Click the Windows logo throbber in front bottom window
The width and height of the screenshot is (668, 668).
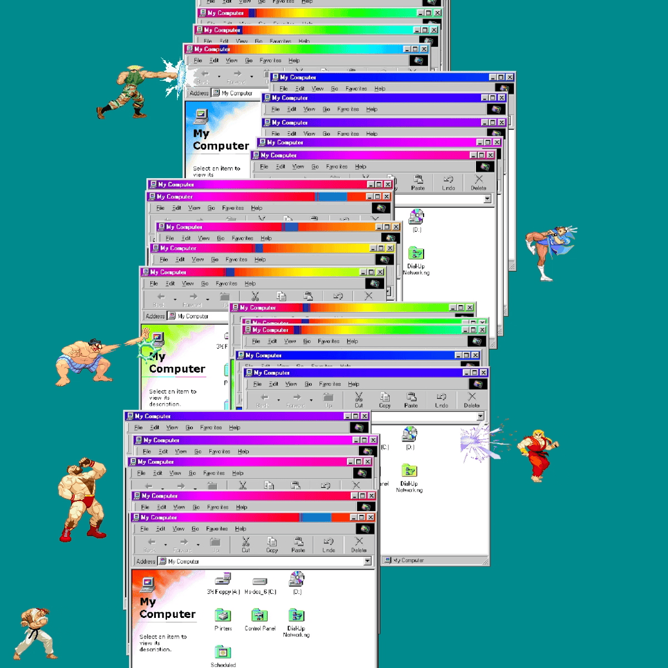point(365,529)
